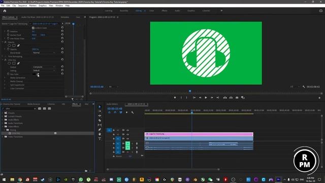Open the Sequence menu
Viewport: 325px width, 183px height.
coord(22,6)
